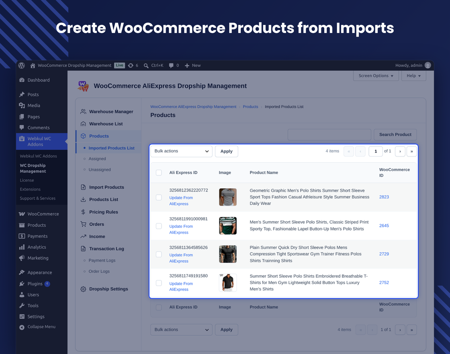Click the bottom Apply button
The width and height of the screenshot is (450, 354).
coord(227,329)
